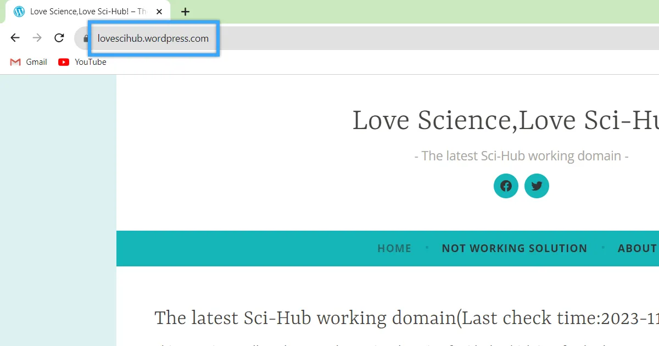Open a new tab with plus button
The height and width of the screenshot is (346, 659).
[x=185, y=12]
